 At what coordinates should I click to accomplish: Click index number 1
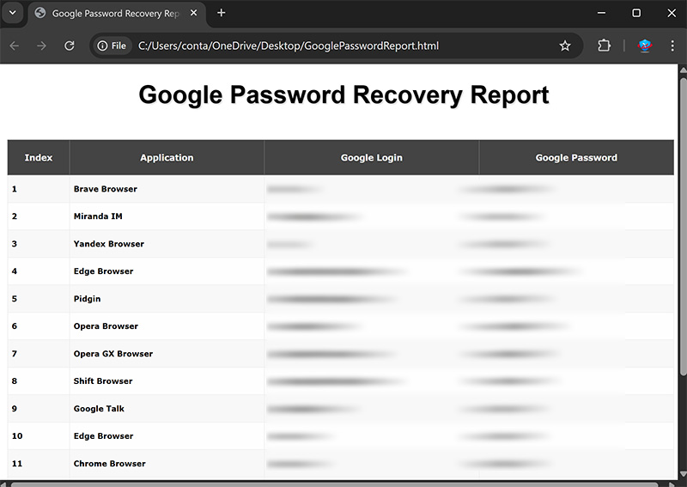click(15, 189)
